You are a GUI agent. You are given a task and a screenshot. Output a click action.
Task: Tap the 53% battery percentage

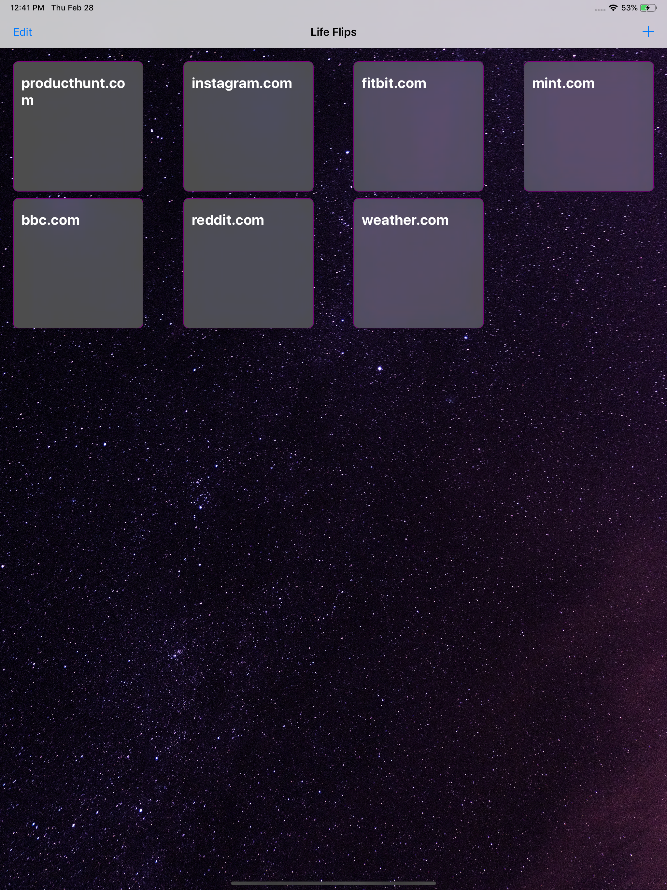point(629,8)
